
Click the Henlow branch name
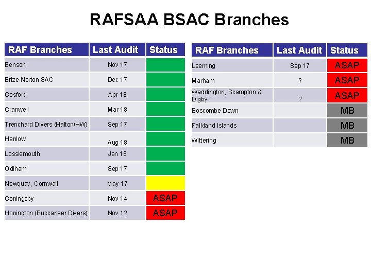tap(15, 139)
